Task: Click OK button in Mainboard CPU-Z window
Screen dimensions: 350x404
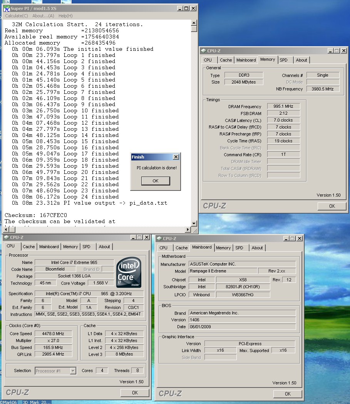Action: (288, 394)
